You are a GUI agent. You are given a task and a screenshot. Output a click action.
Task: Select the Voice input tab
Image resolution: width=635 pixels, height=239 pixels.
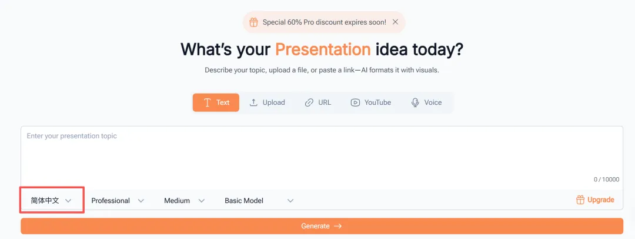427,102
